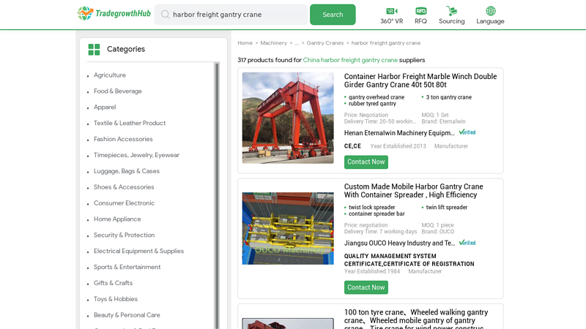
Task: Click 'rubber tyred gantry' tag
Action: [x=372, y=104]
